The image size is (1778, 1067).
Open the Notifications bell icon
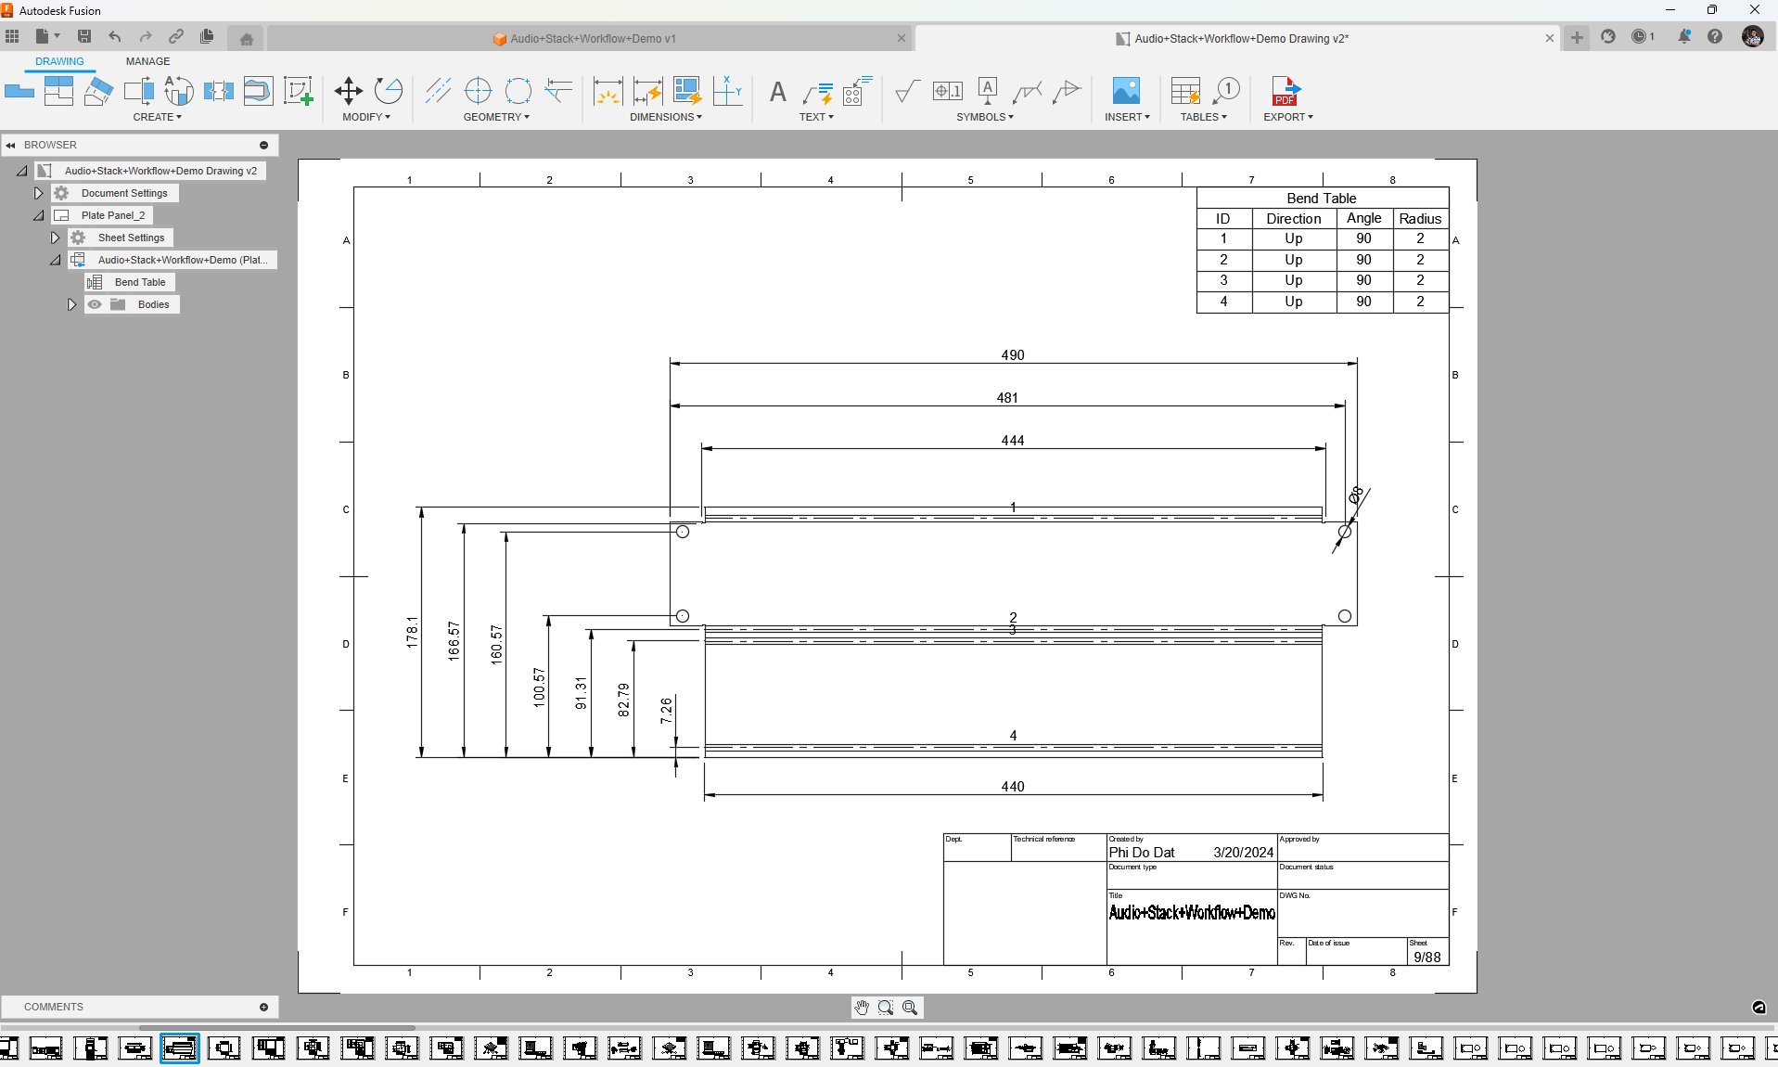point(1683,36)
